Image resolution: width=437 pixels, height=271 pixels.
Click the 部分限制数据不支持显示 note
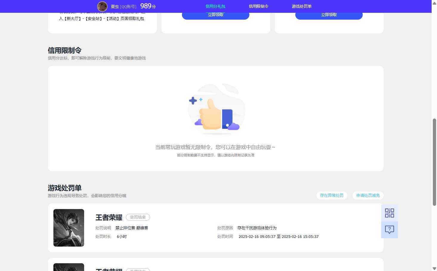coord(216,155)
